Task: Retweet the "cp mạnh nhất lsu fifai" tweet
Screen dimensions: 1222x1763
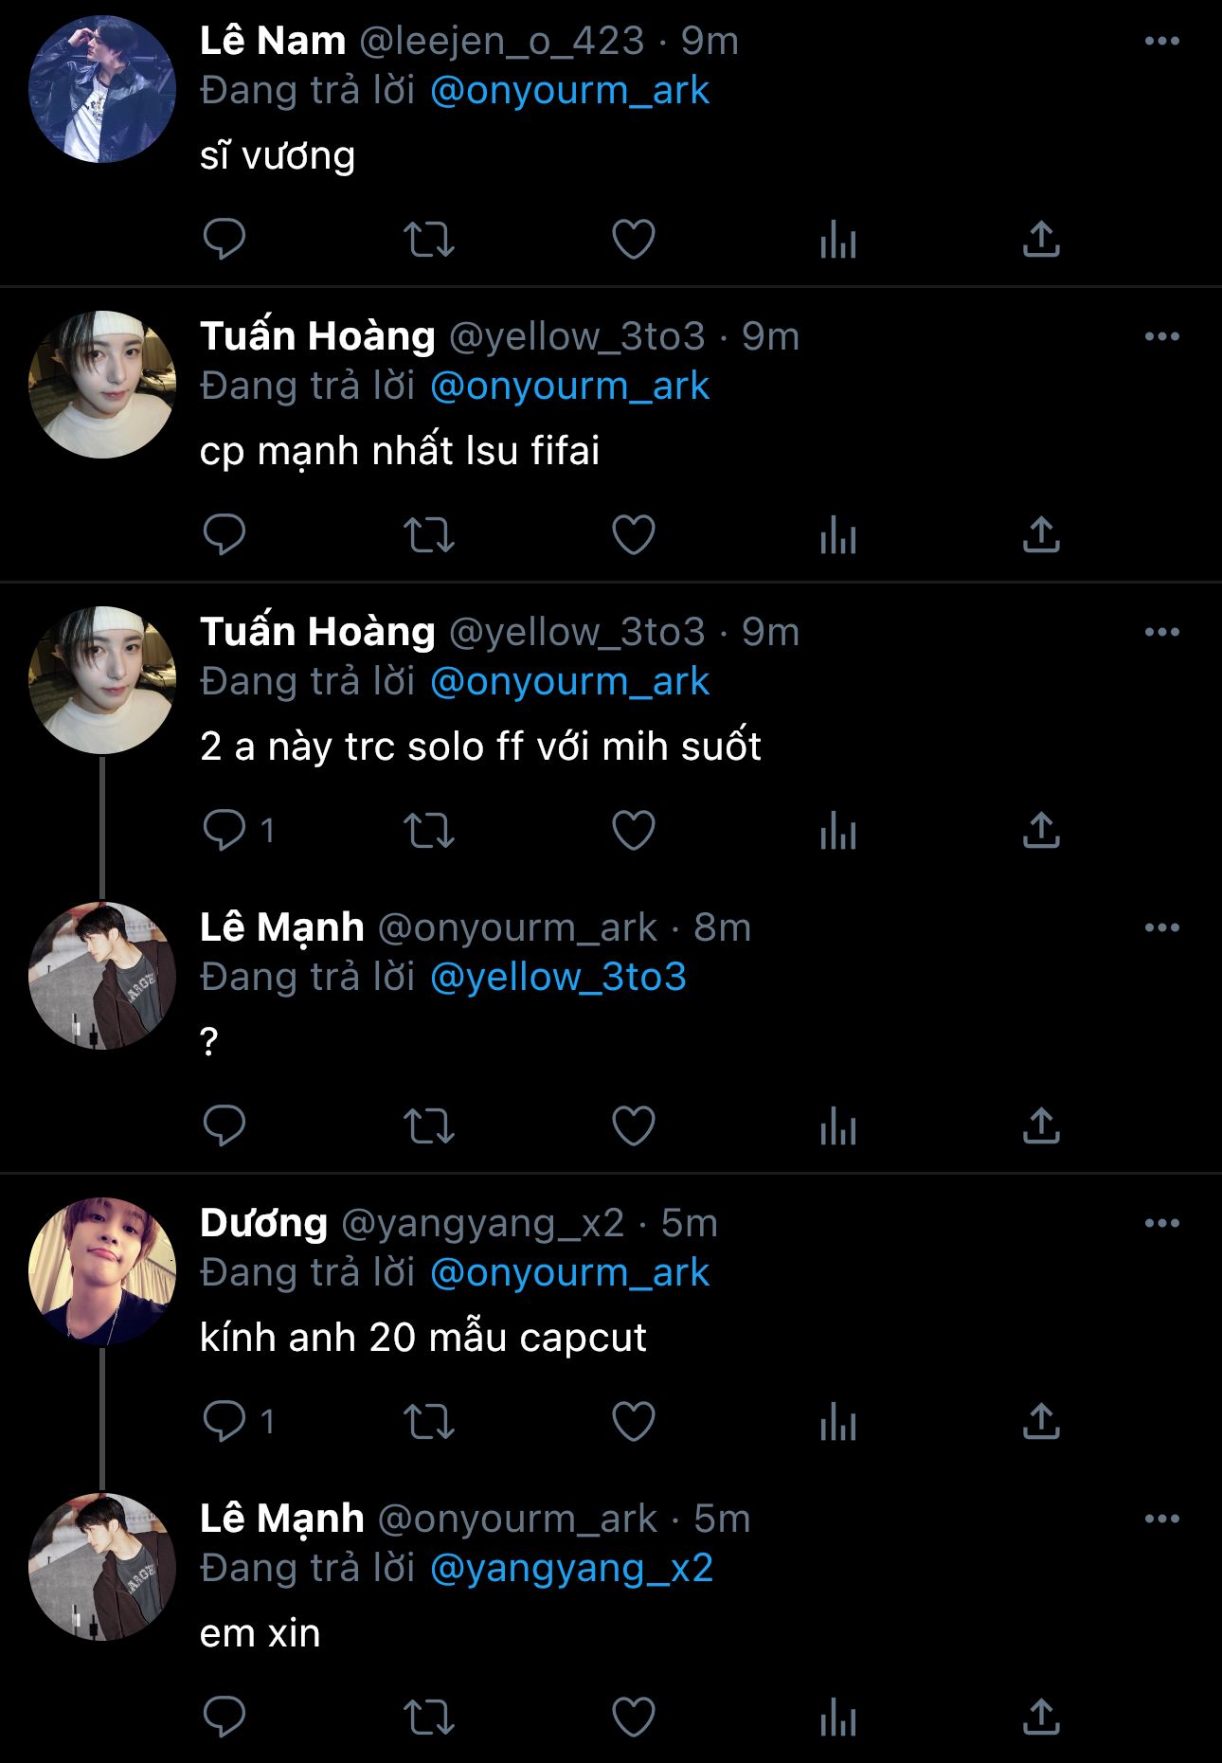Action: coord(429,534)
